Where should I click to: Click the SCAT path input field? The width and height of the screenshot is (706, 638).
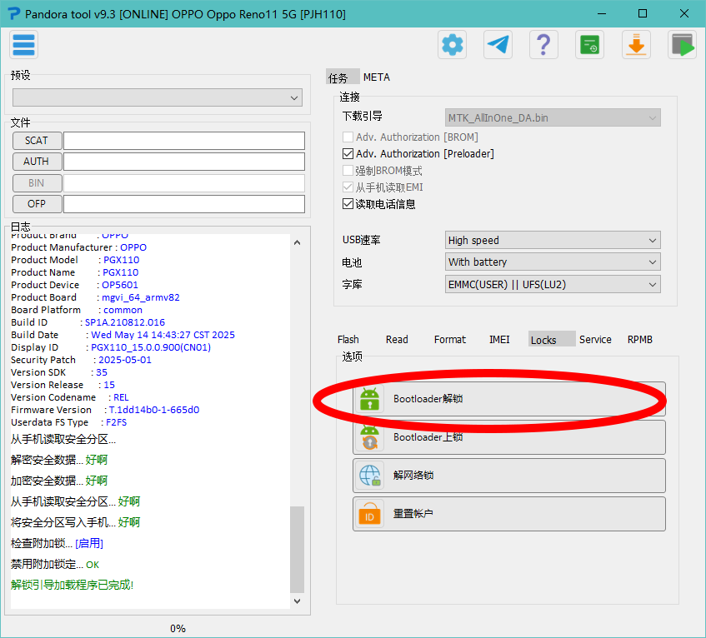[x=184, y=141]
